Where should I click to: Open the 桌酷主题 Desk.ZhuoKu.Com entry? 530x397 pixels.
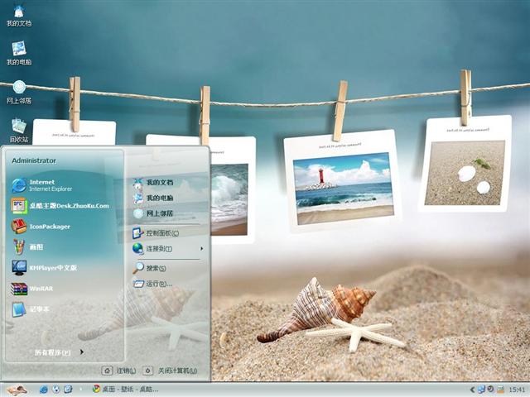pyautogui.click(x=68, y=205)
